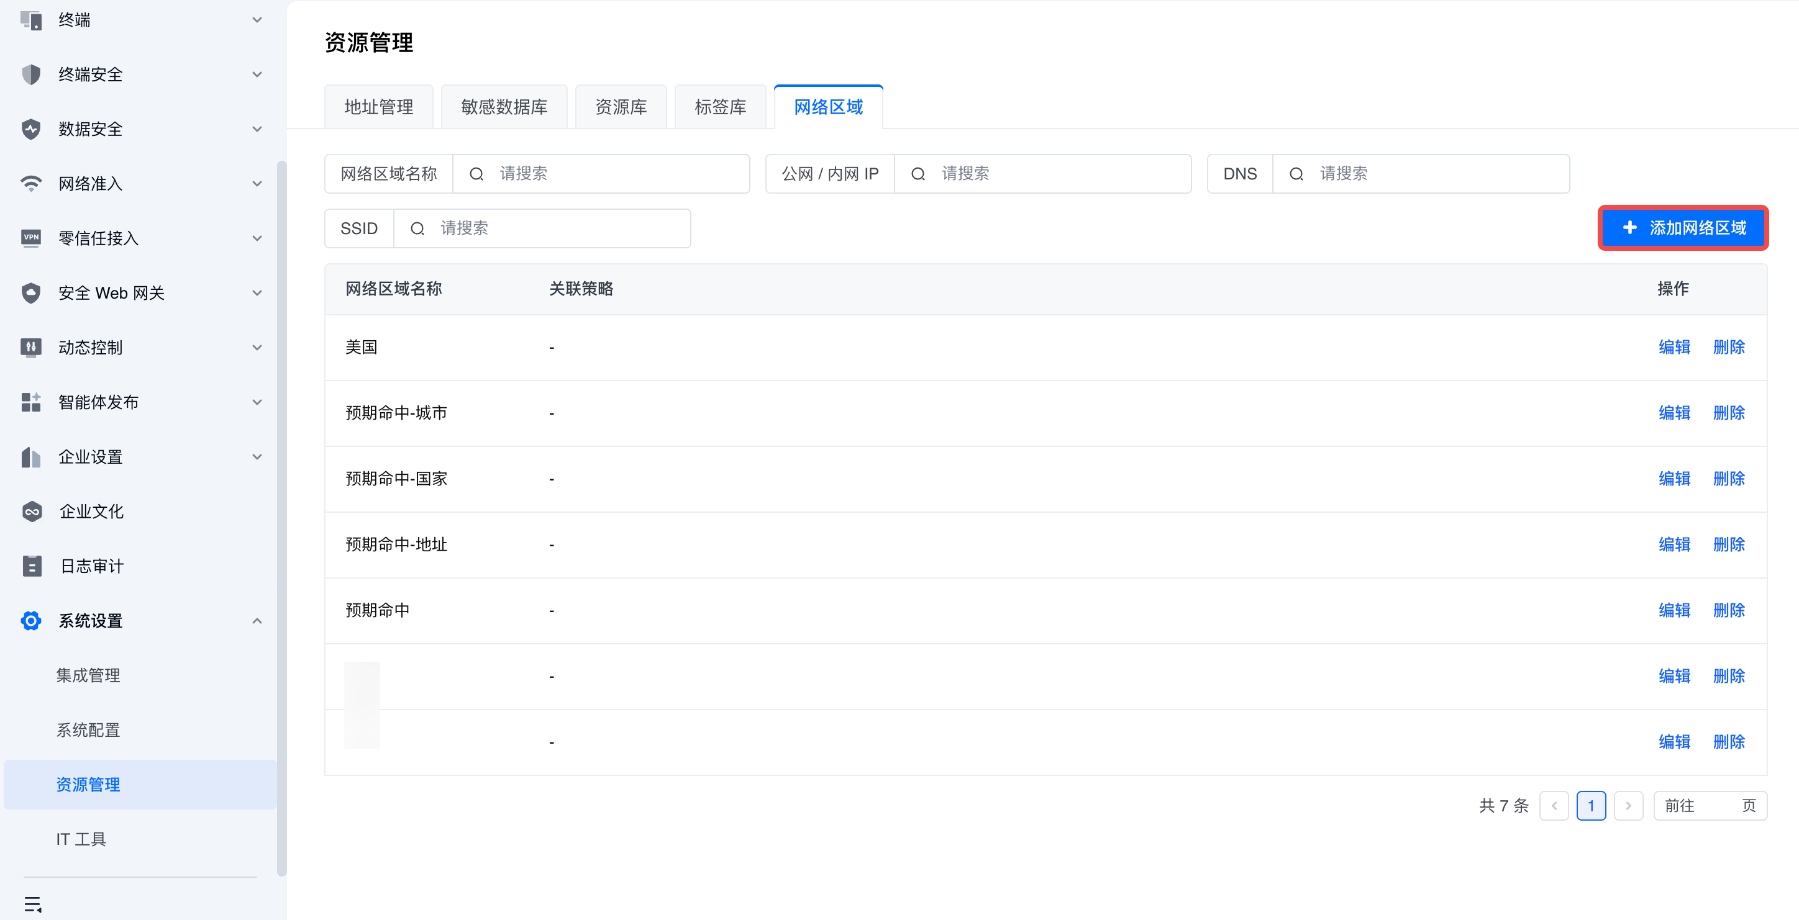Open the 集成管理 submenu item
This screenshot has width=1799, height=920.
pos(88,675)
